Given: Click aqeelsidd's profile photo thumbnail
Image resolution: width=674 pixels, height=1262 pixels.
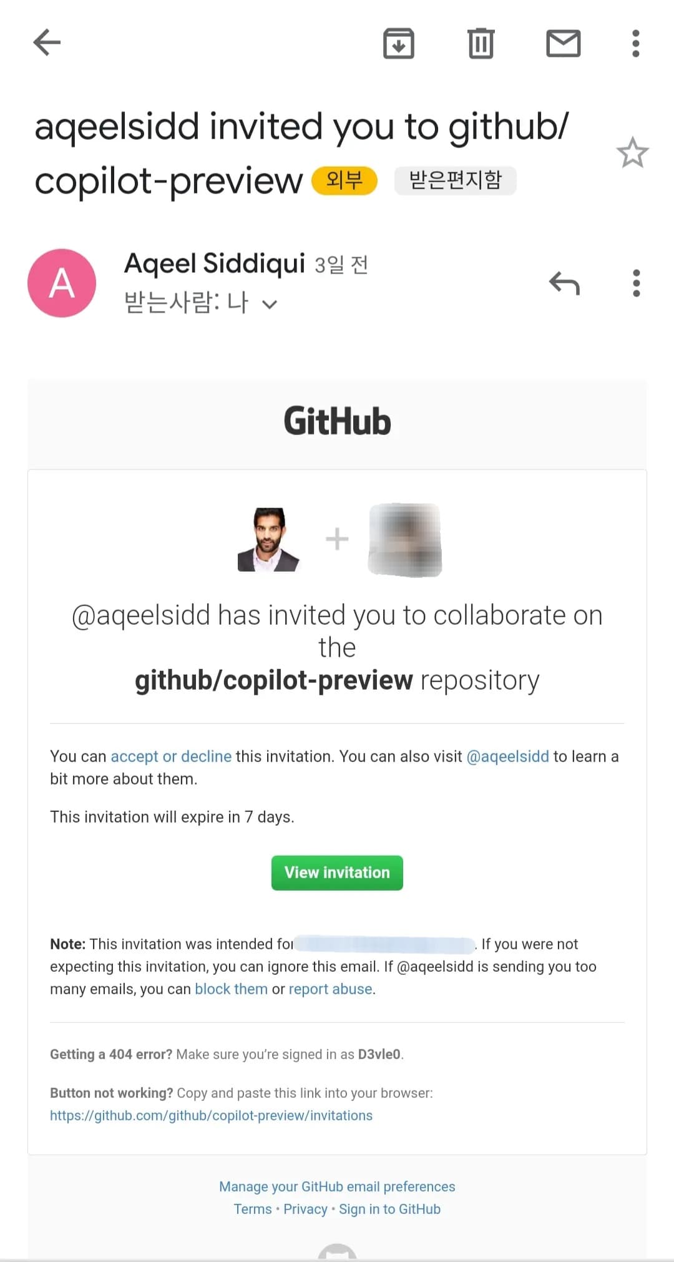Looking at the screenshot, I should (269, 539).
